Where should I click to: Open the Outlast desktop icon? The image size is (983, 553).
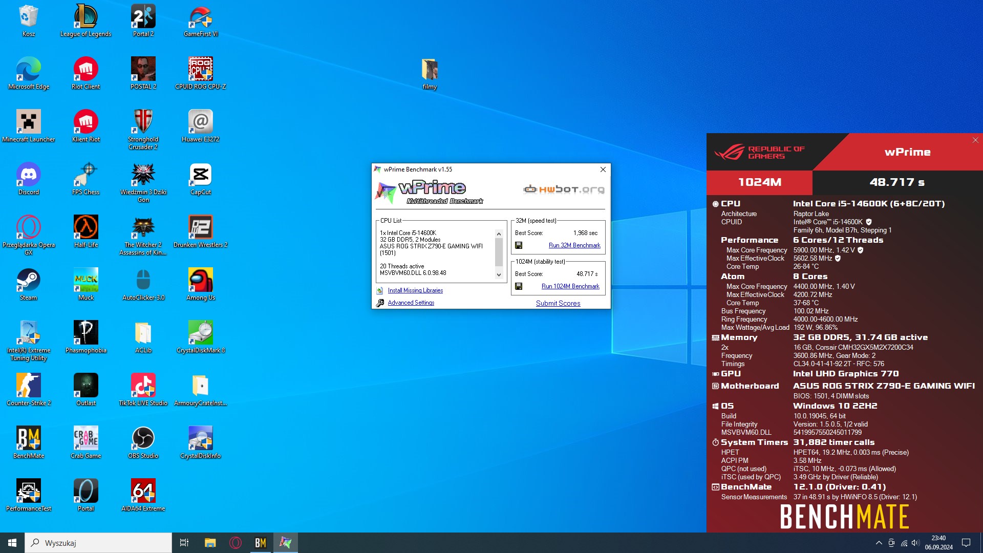click(86, 390)
